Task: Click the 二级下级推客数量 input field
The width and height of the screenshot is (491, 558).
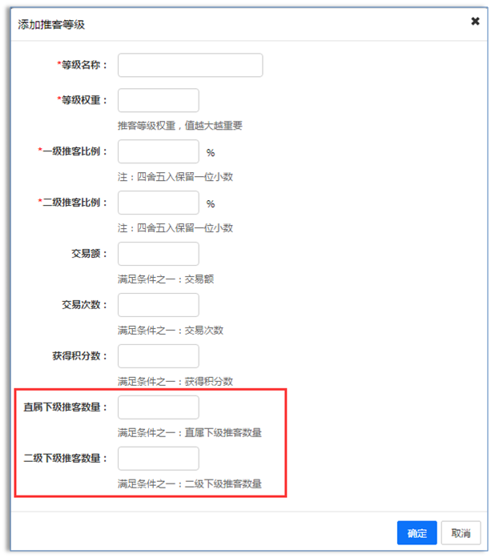Action: click(159, 459)
